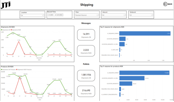Viewport: 174px width, 102px height.
Task: Click Top 5 reasons for shipments NOK title
Action: point(112,27)
